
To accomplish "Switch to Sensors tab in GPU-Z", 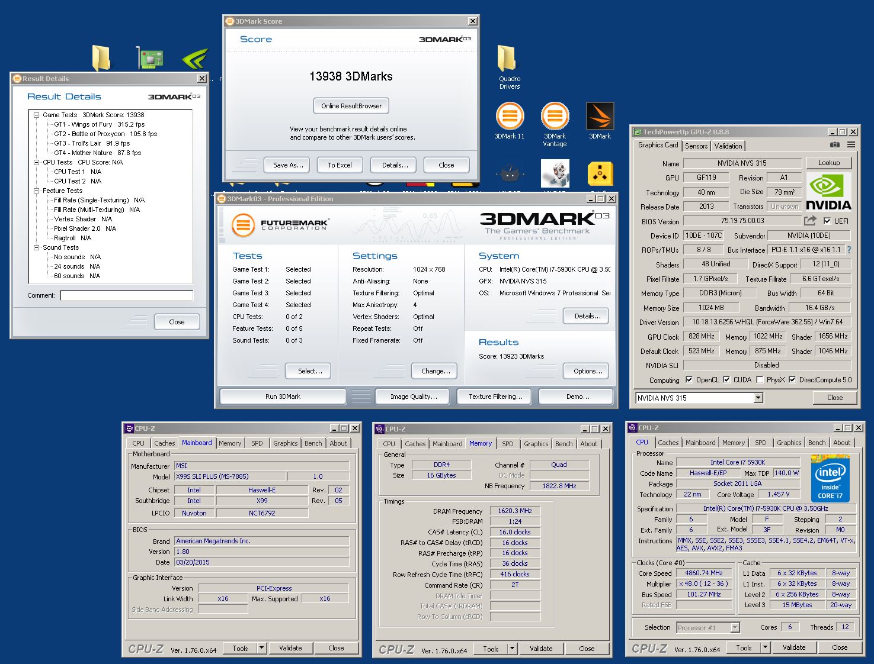I will coord(696,146).
